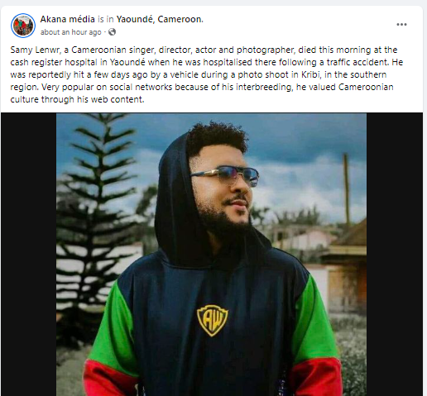Click 'web content' ending the post text
Image resolution: width=427 pixels, height=396 pixels.
(x=118, y=99)
